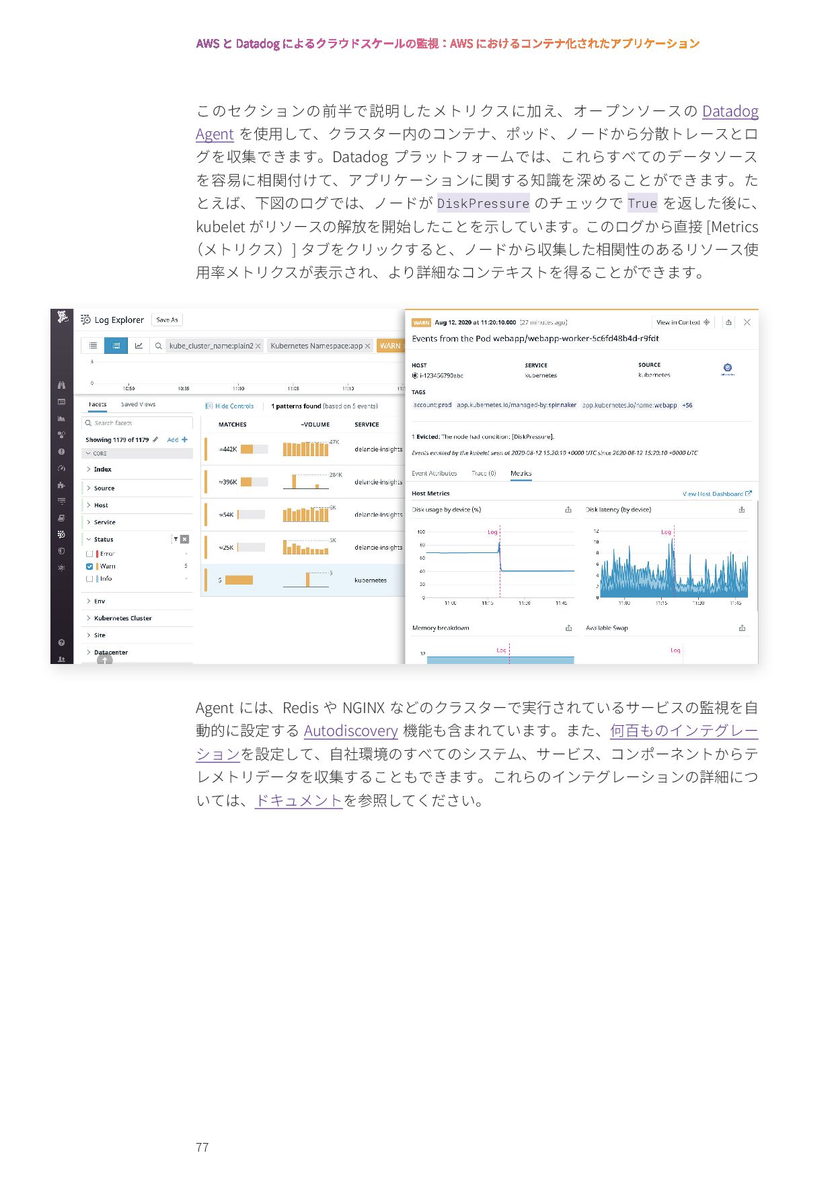Click the account:prod tag
The height and width of the screenshot is (1180, 834).
[432, 405]
